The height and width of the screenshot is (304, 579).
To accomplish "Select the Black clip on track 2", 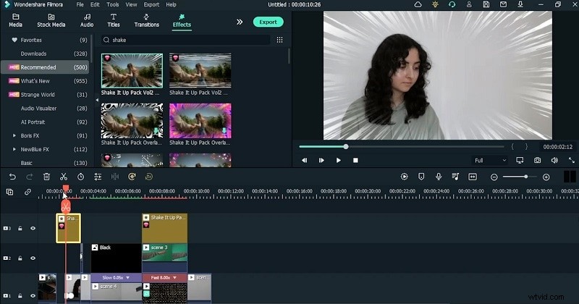I will click(116, 258).
